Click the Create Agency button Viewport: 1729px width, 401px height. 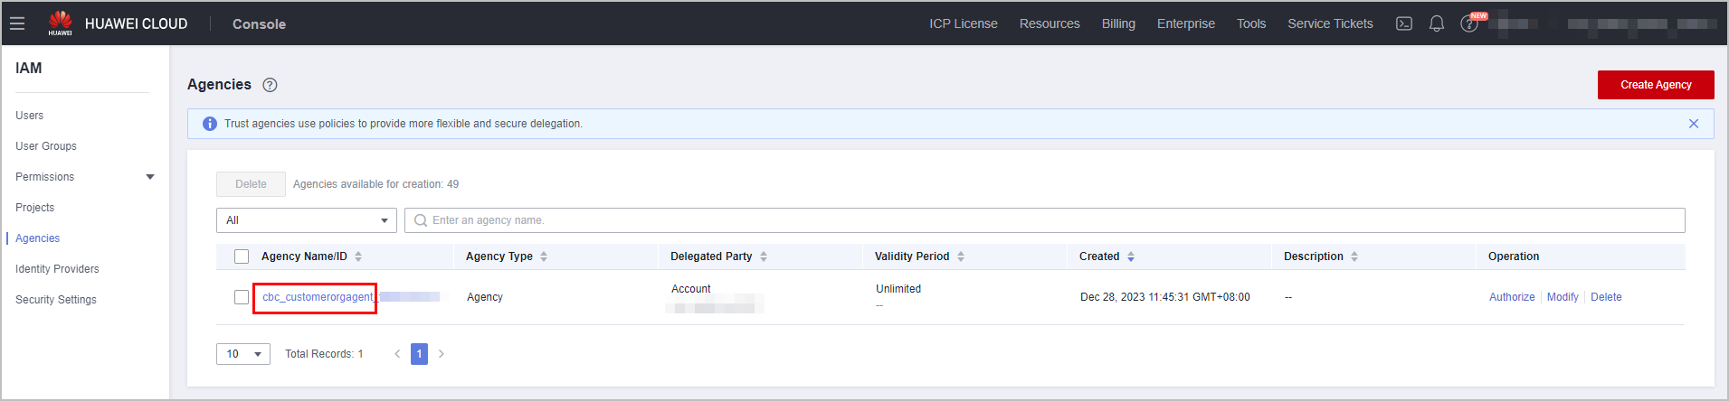1656,85
